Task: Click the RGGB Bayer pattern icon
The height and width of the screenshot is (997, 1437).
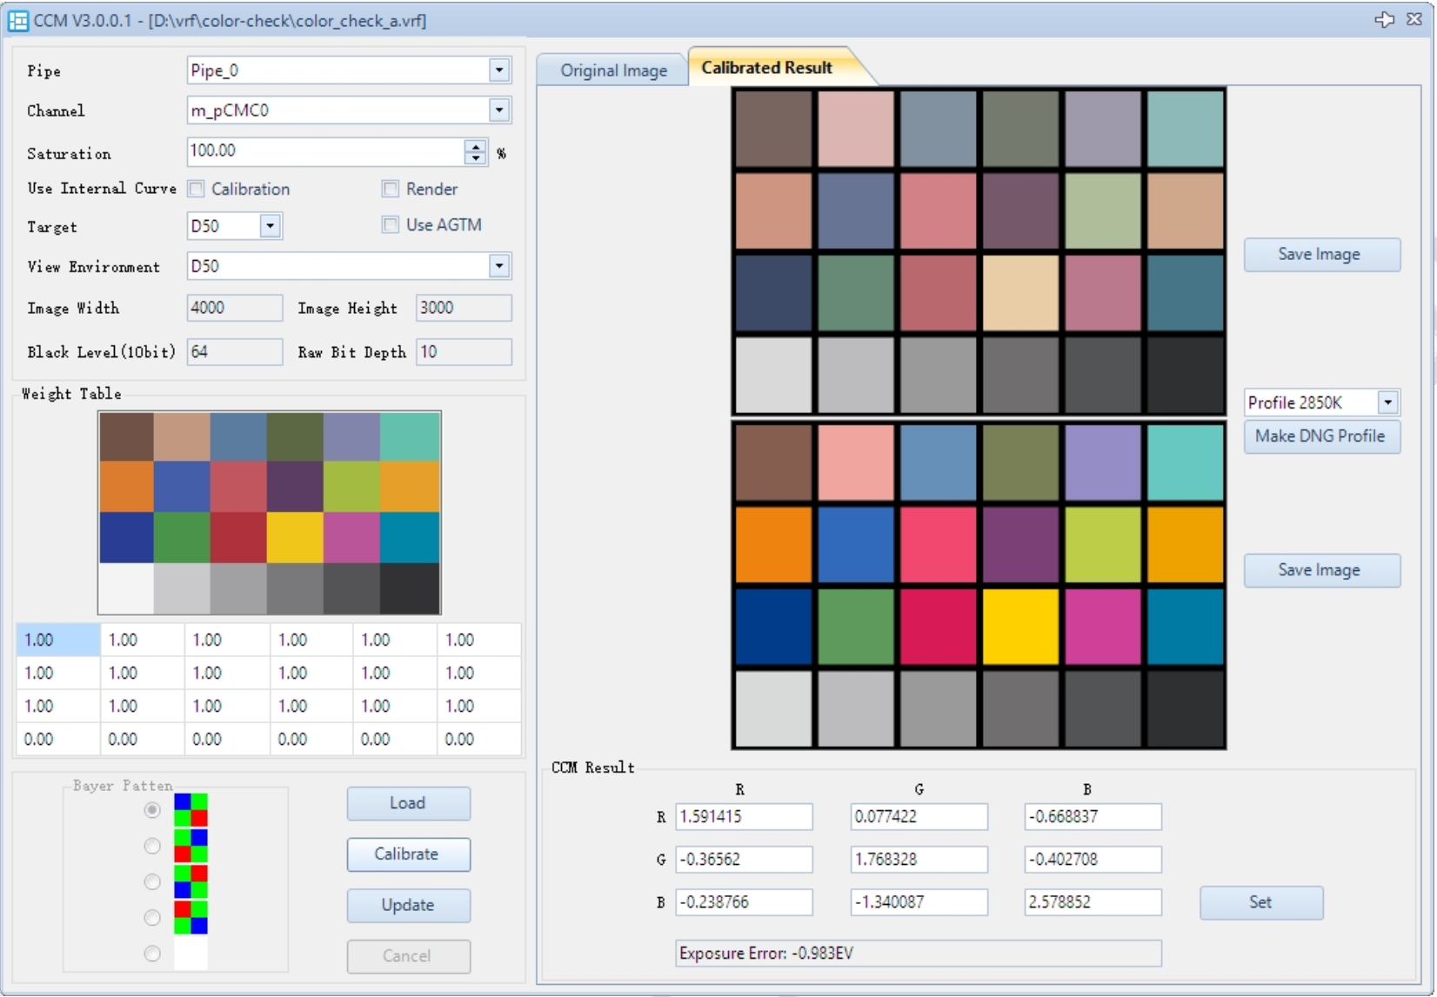Action: coord(190,917)
